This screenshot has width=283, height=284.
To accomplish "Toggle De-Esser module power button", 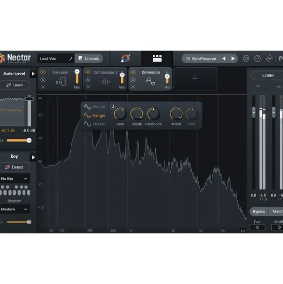I will tap(43, 72).
